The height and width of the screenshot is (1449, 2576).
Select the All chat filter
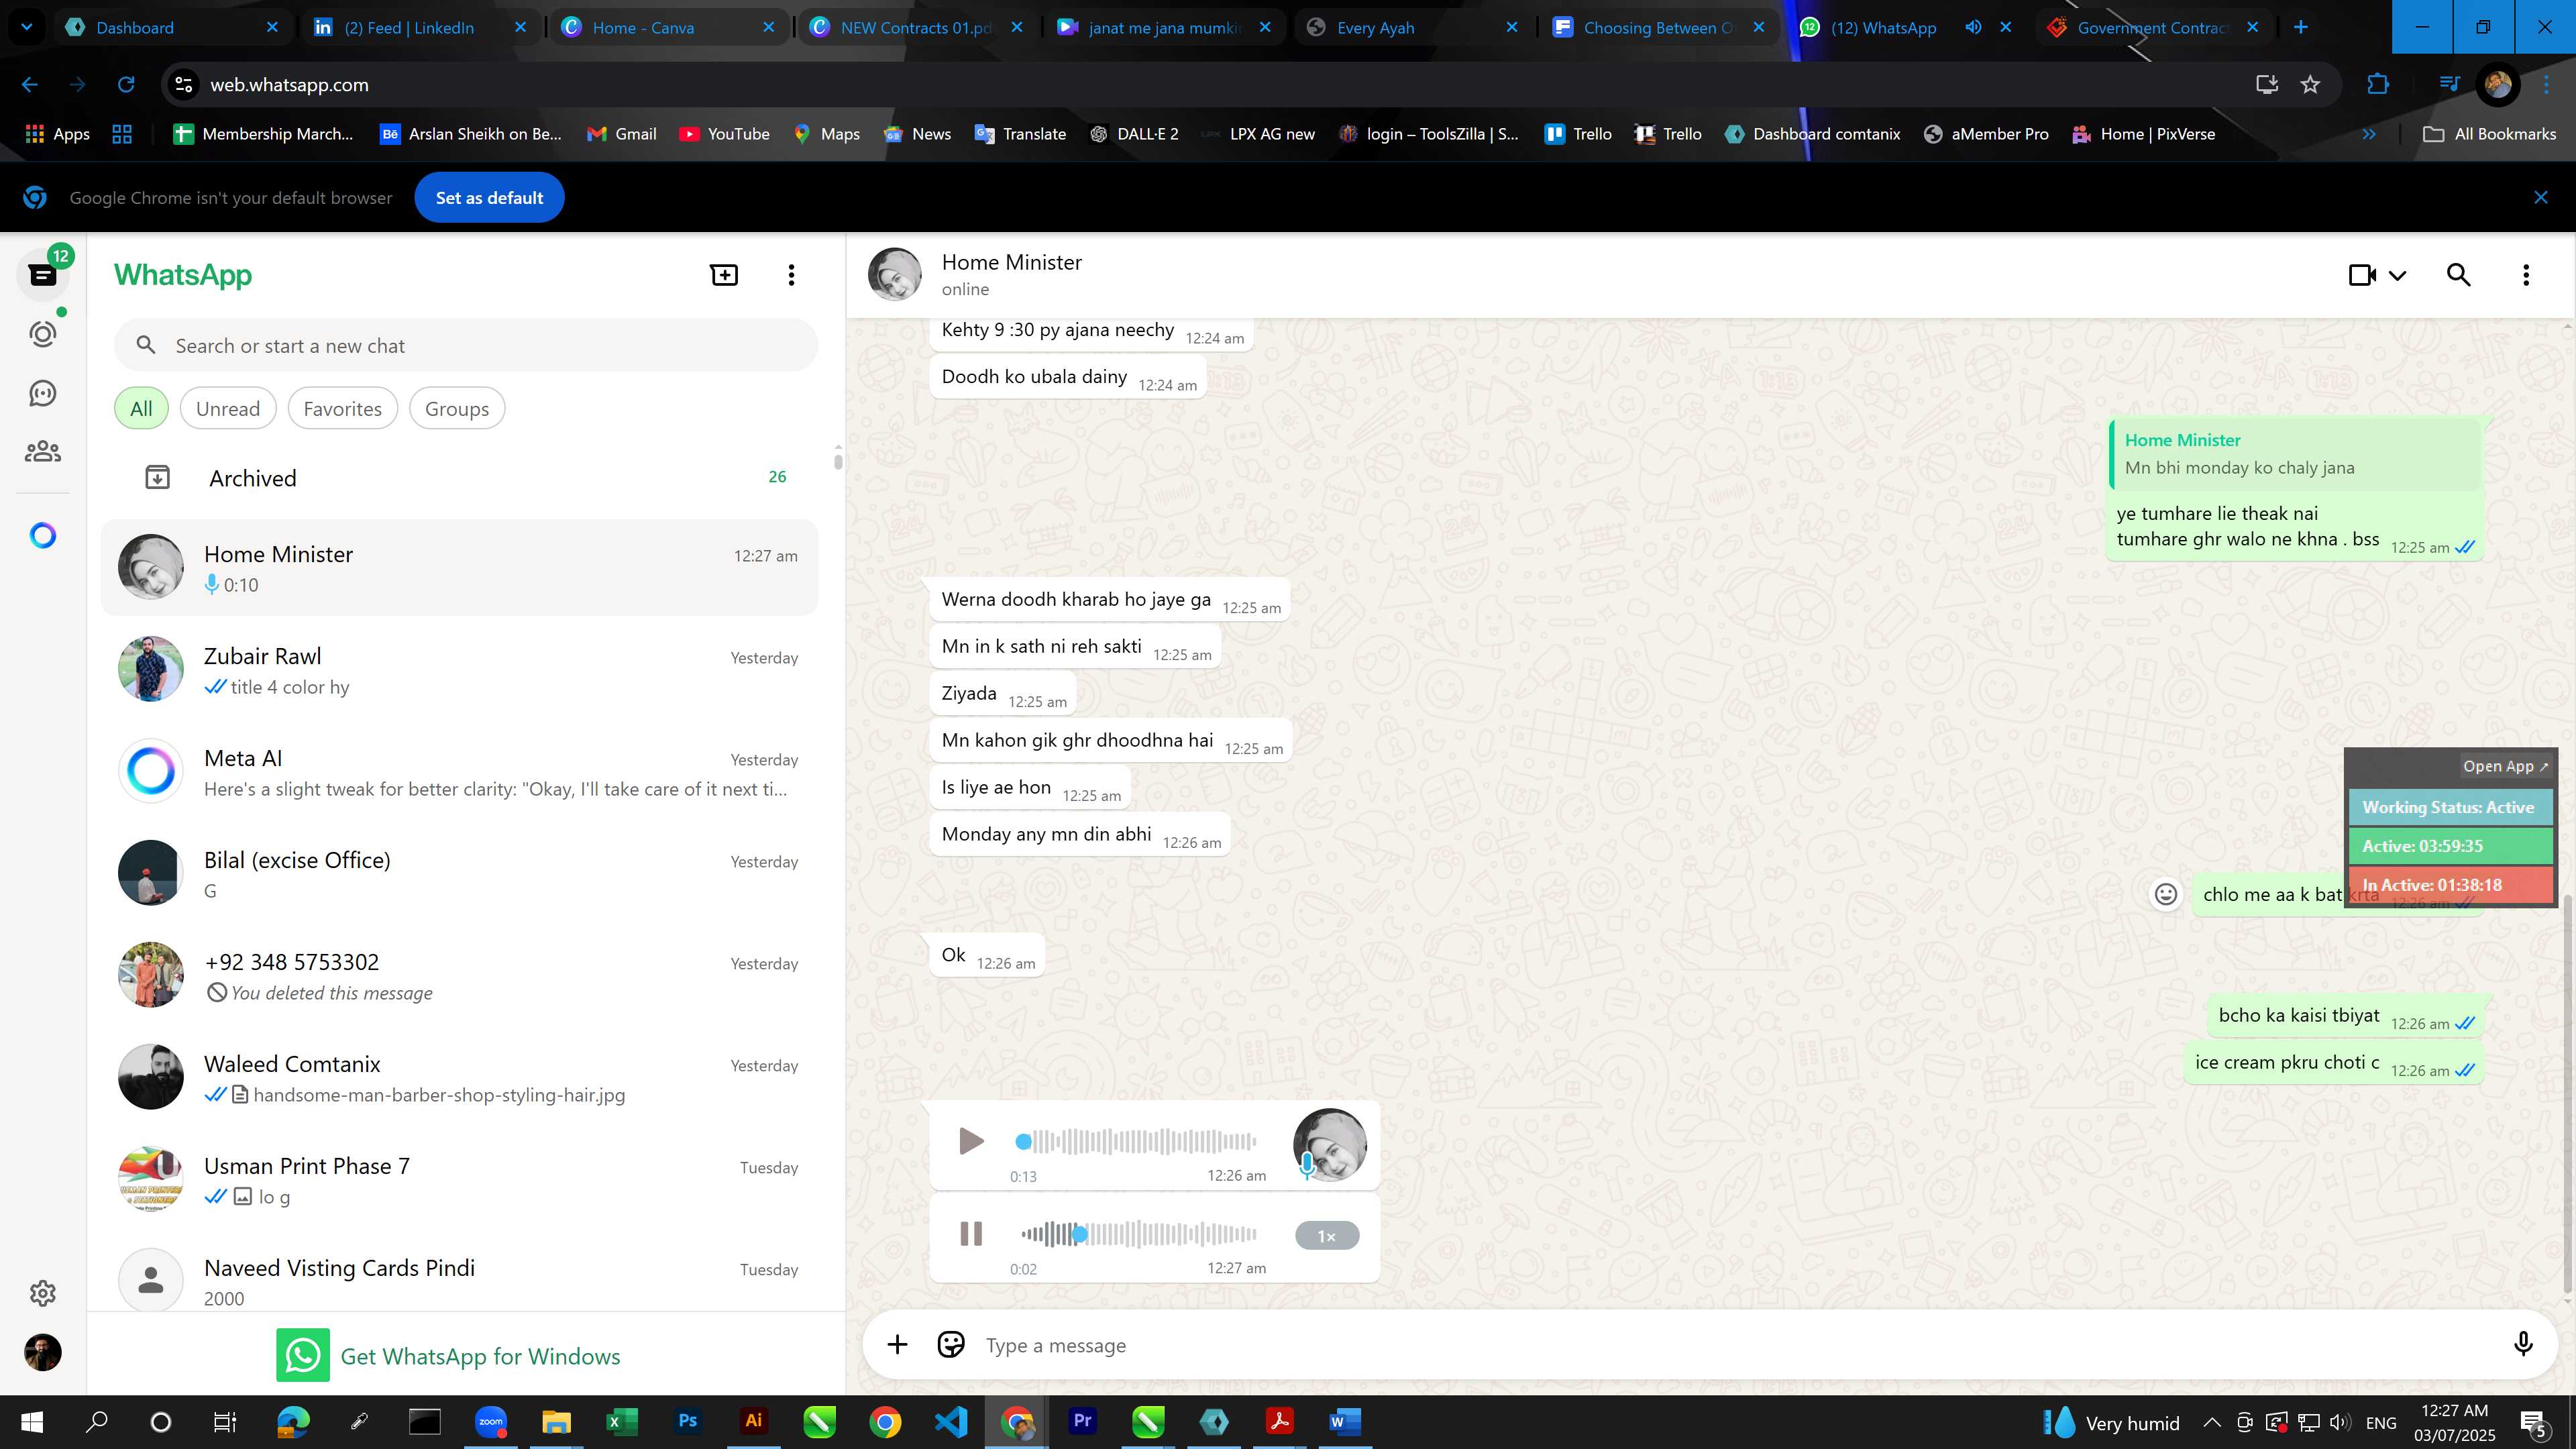click(141, 408)
